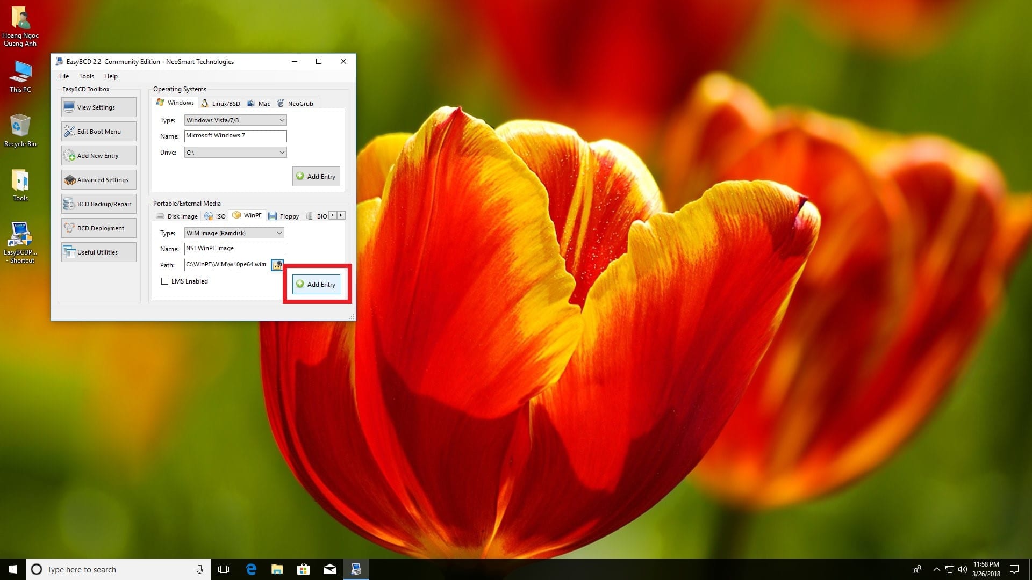Open the File menu
Viewport: 1032px width, 580px height.
pyautogui.click(x=64, y=76)
